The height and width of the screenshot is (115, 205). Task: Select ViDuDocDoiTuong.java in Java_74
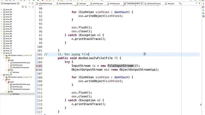pos(21,89)
